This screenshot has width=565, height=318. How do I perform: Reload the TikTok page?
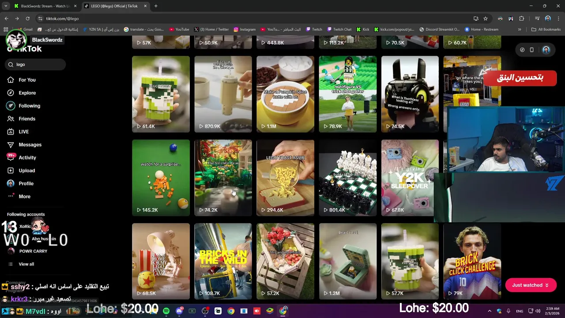tap(27, 19)
